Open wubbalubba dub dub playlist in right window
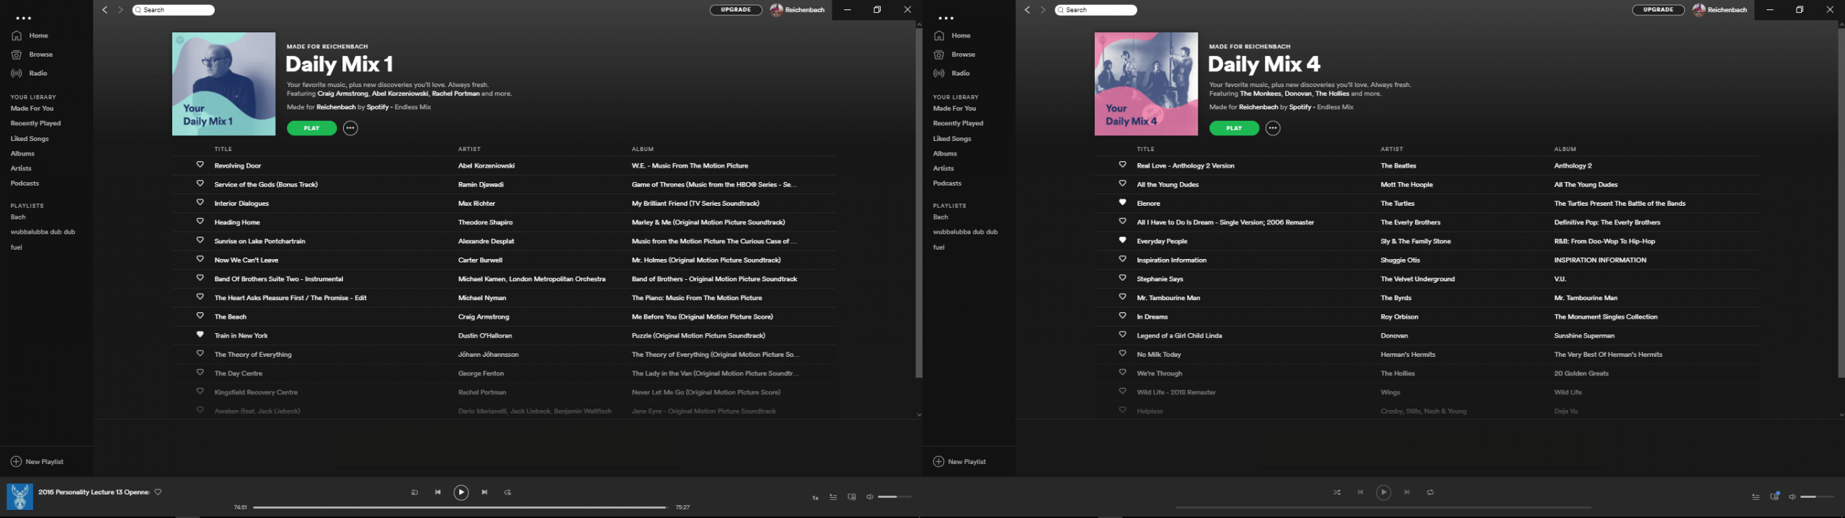The image size is (1845, 518). coord(965,232)
